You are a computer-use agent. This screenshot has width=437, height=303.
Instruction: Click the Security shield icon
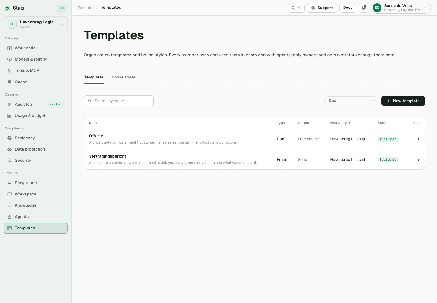[9, 161]
